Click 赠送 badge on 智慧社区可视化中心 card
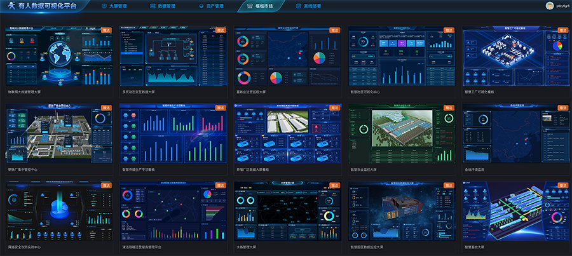The width and height of the screenshot is (572, 256). tap(449, 30)
